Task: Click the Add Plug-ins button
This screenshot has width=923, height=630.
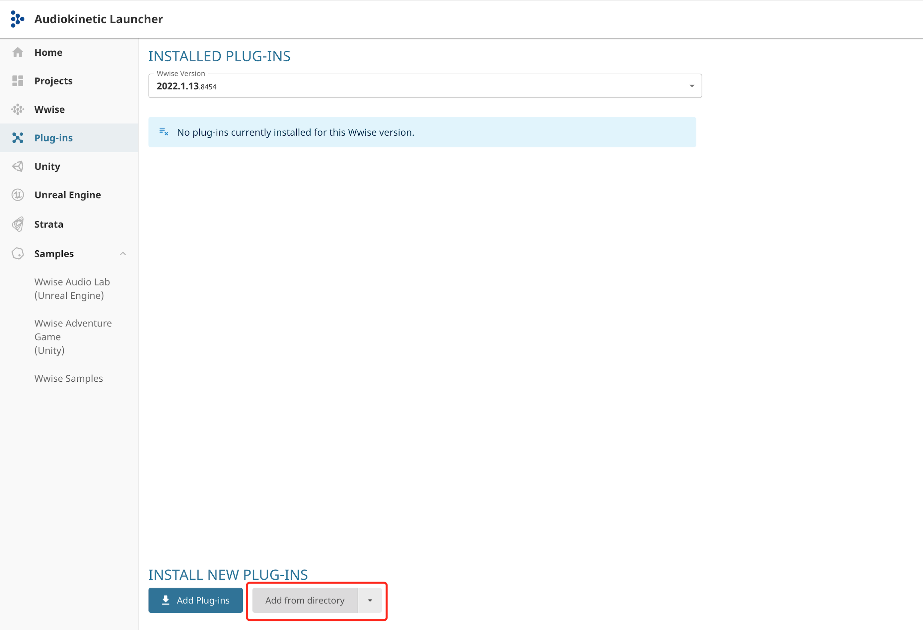Action: [195, 600]
